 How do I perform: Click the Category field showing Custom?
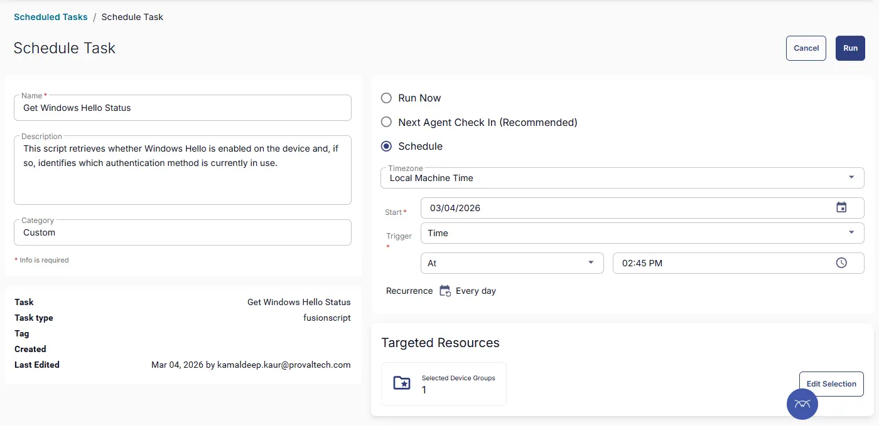point(182,232)
